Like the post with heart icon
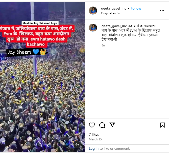This screenshot has width=169, height=154. pos(92,125)
